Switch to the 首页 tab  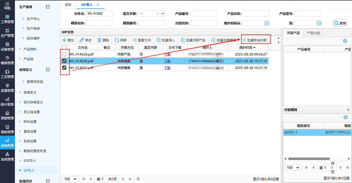click(x=68, y=5)
